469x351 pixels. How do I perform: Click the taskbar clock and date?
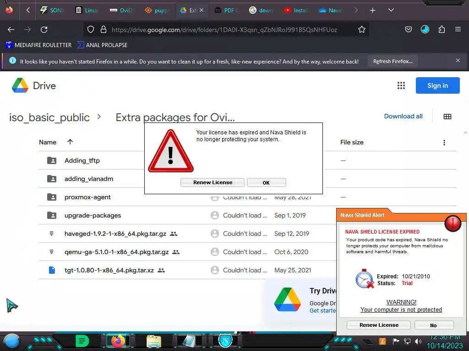click(x=445, y=341)
